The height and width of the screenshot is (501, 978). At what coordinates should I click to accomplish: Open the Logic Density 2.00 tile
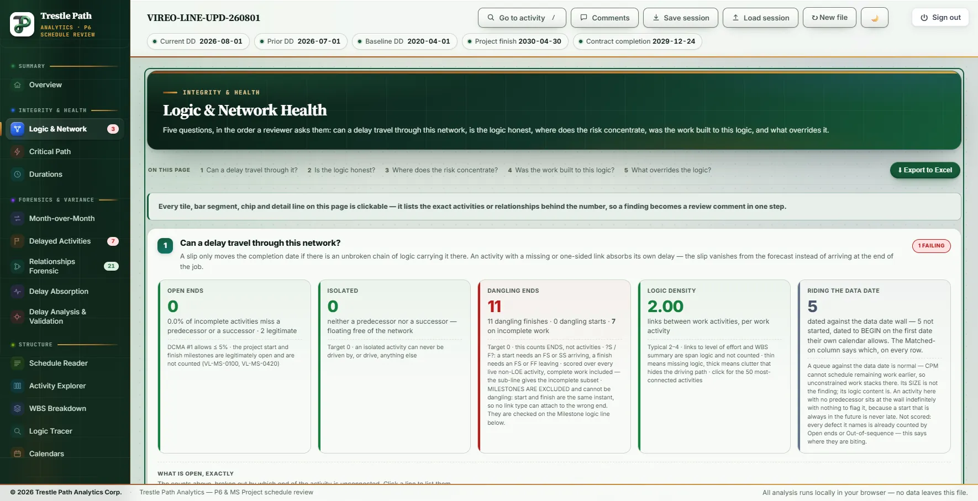click(714, 366)
